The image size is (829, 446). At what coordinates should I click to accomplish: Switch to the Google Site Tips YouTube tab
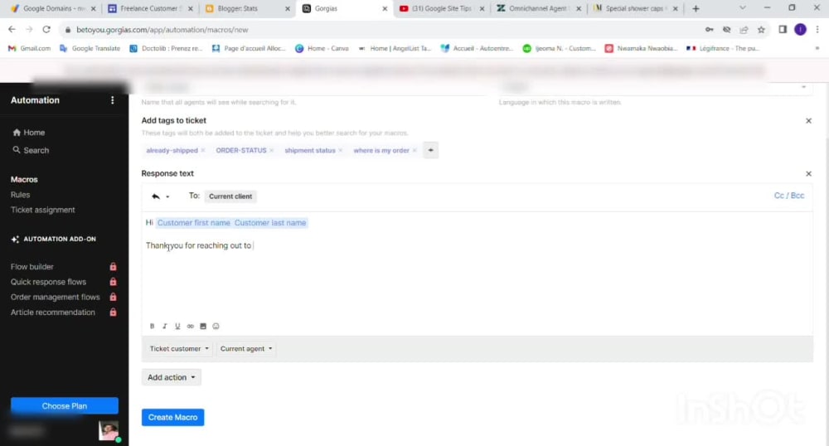(x=443, y=8)
